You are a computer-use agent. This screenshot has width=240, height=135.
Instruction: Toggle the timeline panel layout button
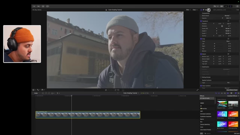226,6
